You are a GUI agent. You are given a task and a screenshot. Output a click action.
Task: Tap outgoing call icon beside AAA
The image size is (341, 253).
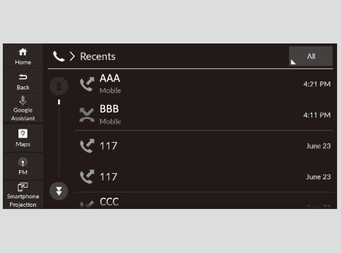click(x=87, y=84)
